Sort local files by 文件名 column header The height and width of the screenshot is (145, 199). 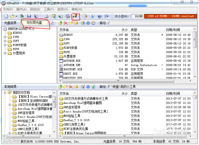pos(84,94)
